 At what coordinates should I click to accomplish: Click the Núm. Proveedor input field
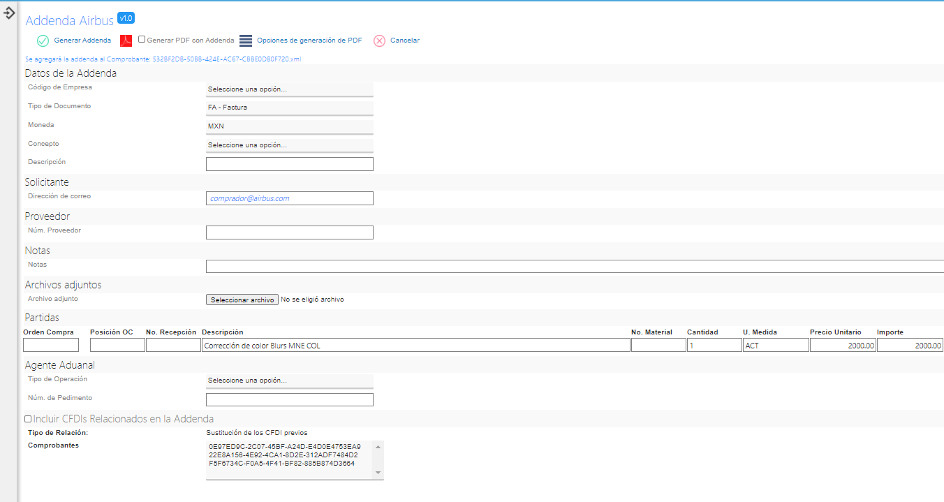[290, 232]
